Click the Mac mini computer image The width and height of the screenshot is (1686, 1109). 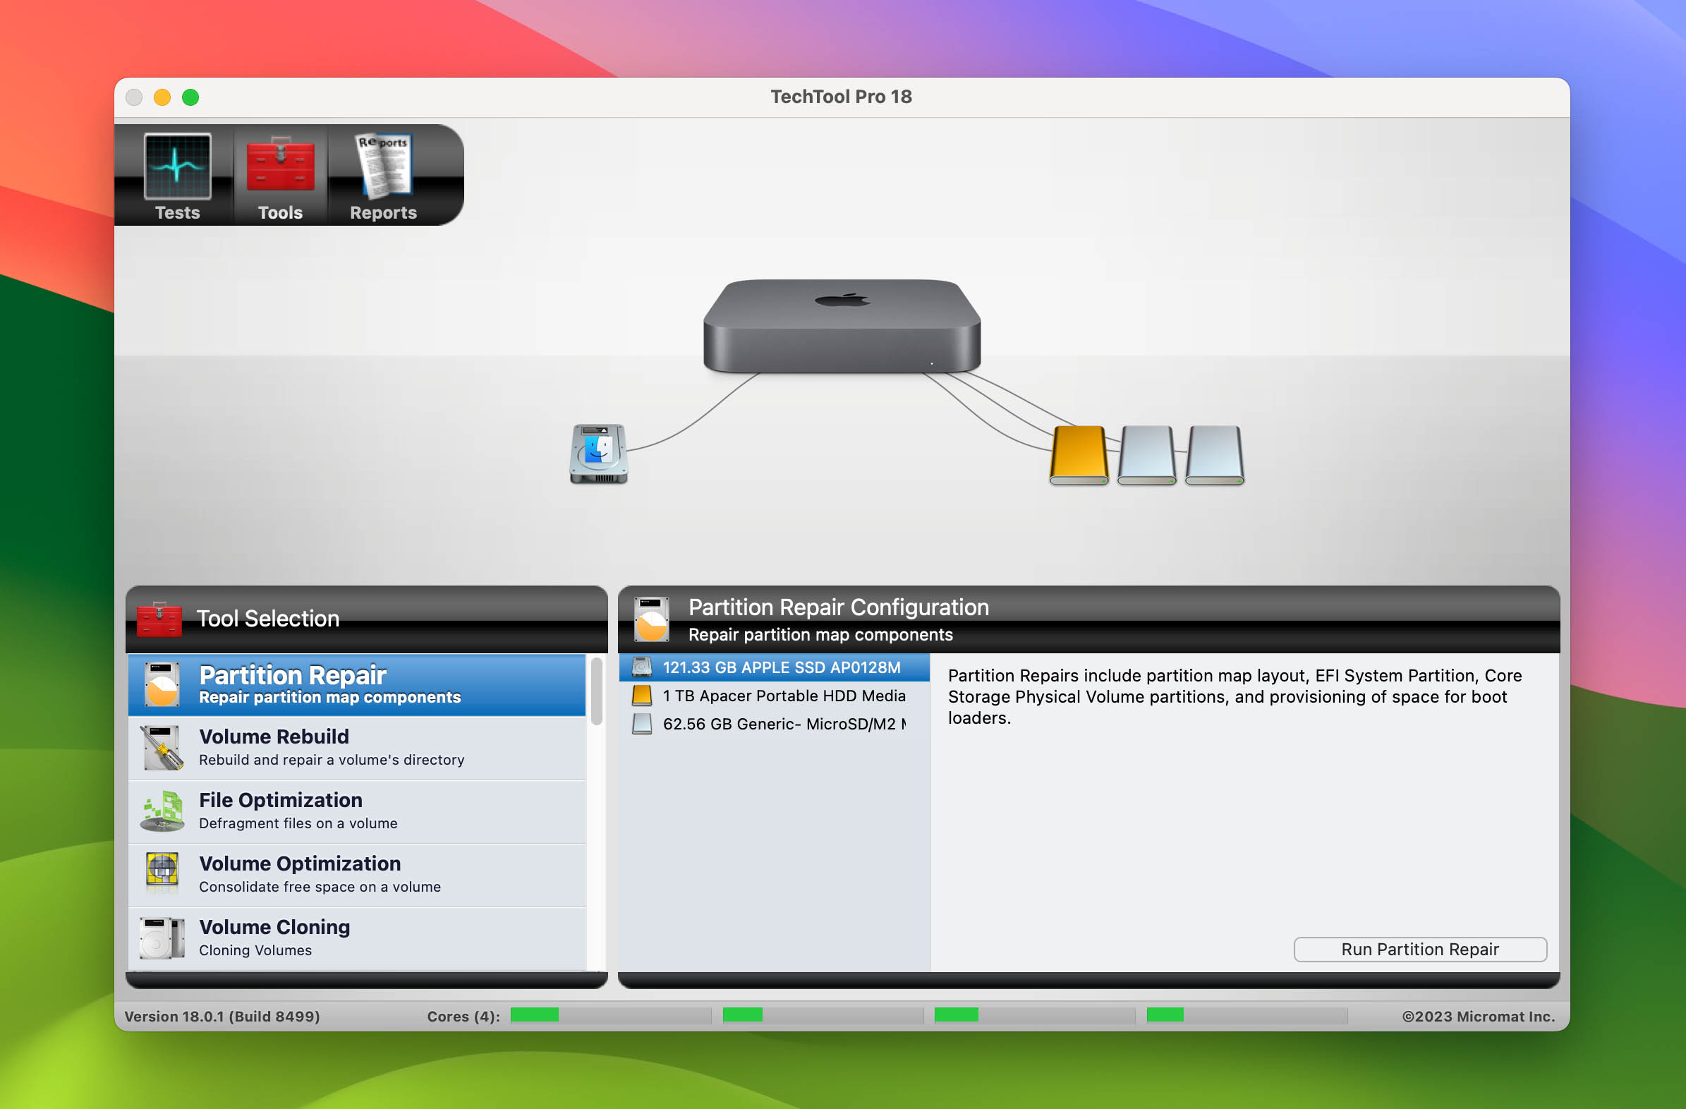[x=842, y=326]
